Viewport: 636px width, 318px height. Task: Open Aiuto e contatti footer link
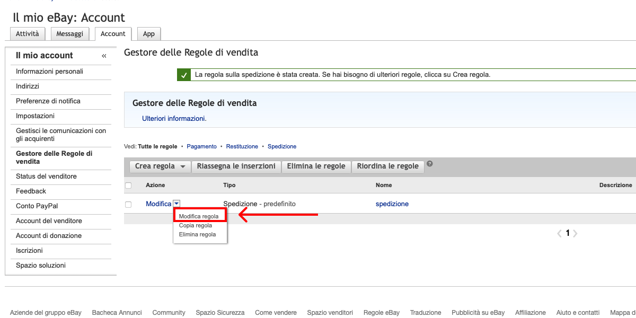[578, 313]
